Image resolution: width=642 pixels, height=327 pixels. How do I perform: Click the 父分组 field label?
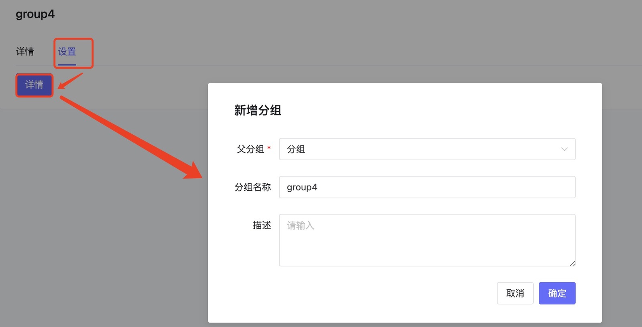[x=250, y=149]
